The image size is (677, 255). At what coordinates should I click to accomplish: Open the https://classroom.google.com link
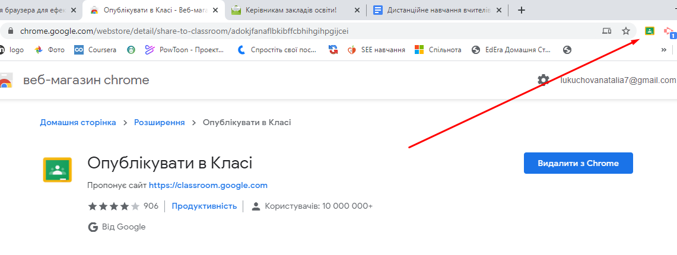pyautogui.click(x=208, y=186)
